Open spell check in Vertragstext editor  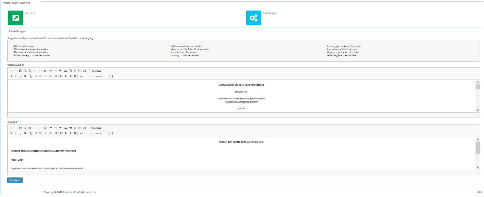[x=45, y=71]
